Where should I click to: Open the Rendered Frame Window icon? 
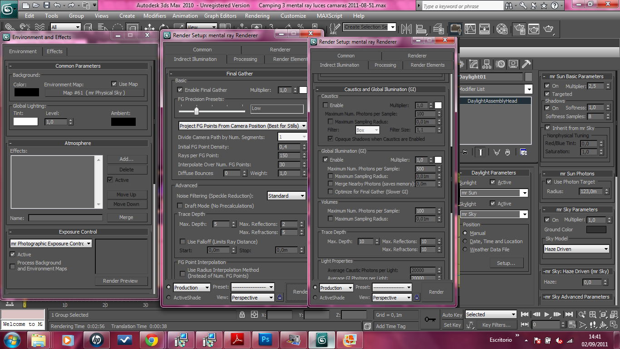(533, 28)
